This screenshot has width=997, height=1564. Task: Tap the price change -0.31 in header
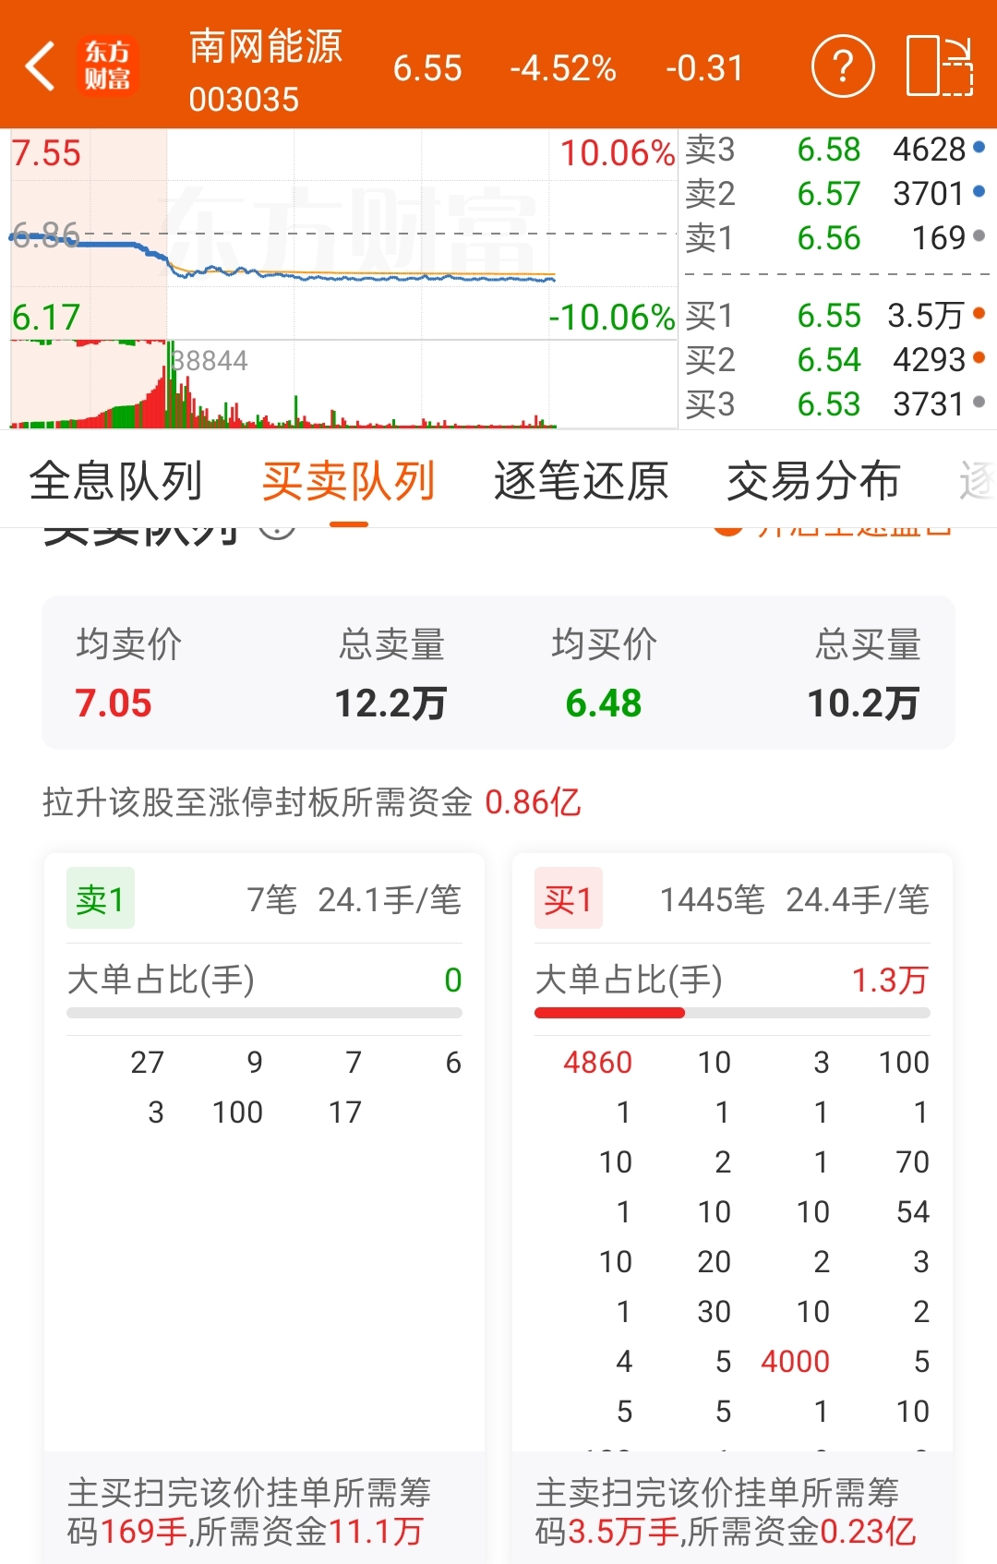tap(704, 68)
